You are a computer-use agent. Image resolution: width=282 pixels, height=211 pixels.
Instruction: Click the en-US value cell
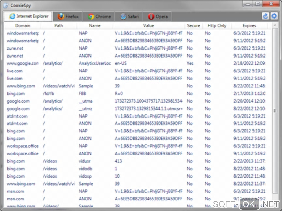pyautogui.click(x=121, y=63)
